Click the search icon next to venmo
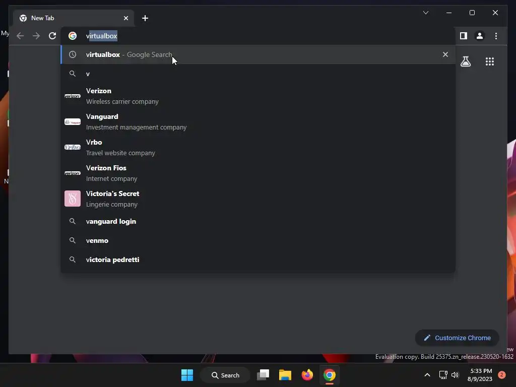Viewport: 516px width, 387px height. [x=73, y=240]
